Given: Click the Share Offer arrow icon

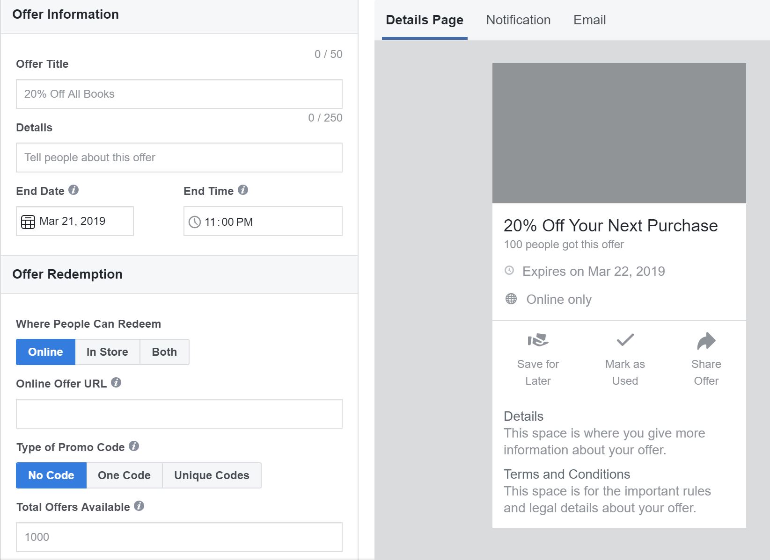Looking at the screenshot, I should click(x=706, y=341).
